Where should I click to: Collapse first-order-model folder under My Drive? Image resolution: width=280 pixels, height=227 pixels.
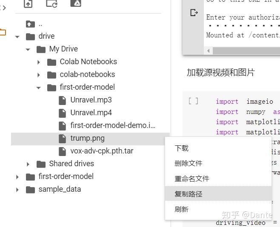(x=38, y=88)
